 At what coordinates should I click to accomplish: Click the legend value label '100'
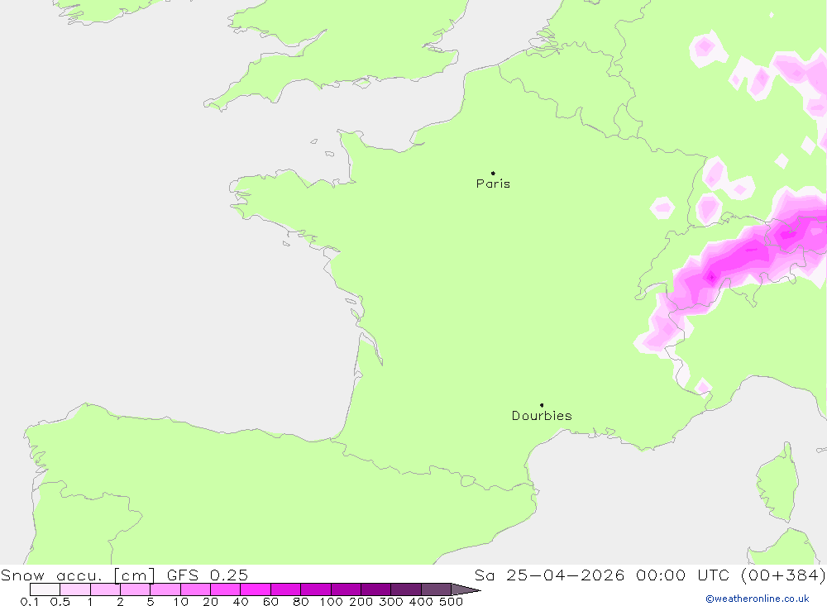click(331, 602)
